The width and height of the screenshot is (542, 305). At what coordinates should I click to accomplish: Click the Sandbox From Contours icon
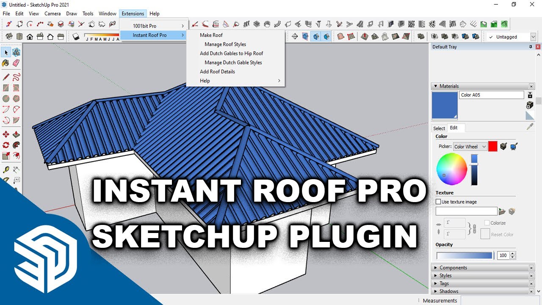click(x=341, y=36)
